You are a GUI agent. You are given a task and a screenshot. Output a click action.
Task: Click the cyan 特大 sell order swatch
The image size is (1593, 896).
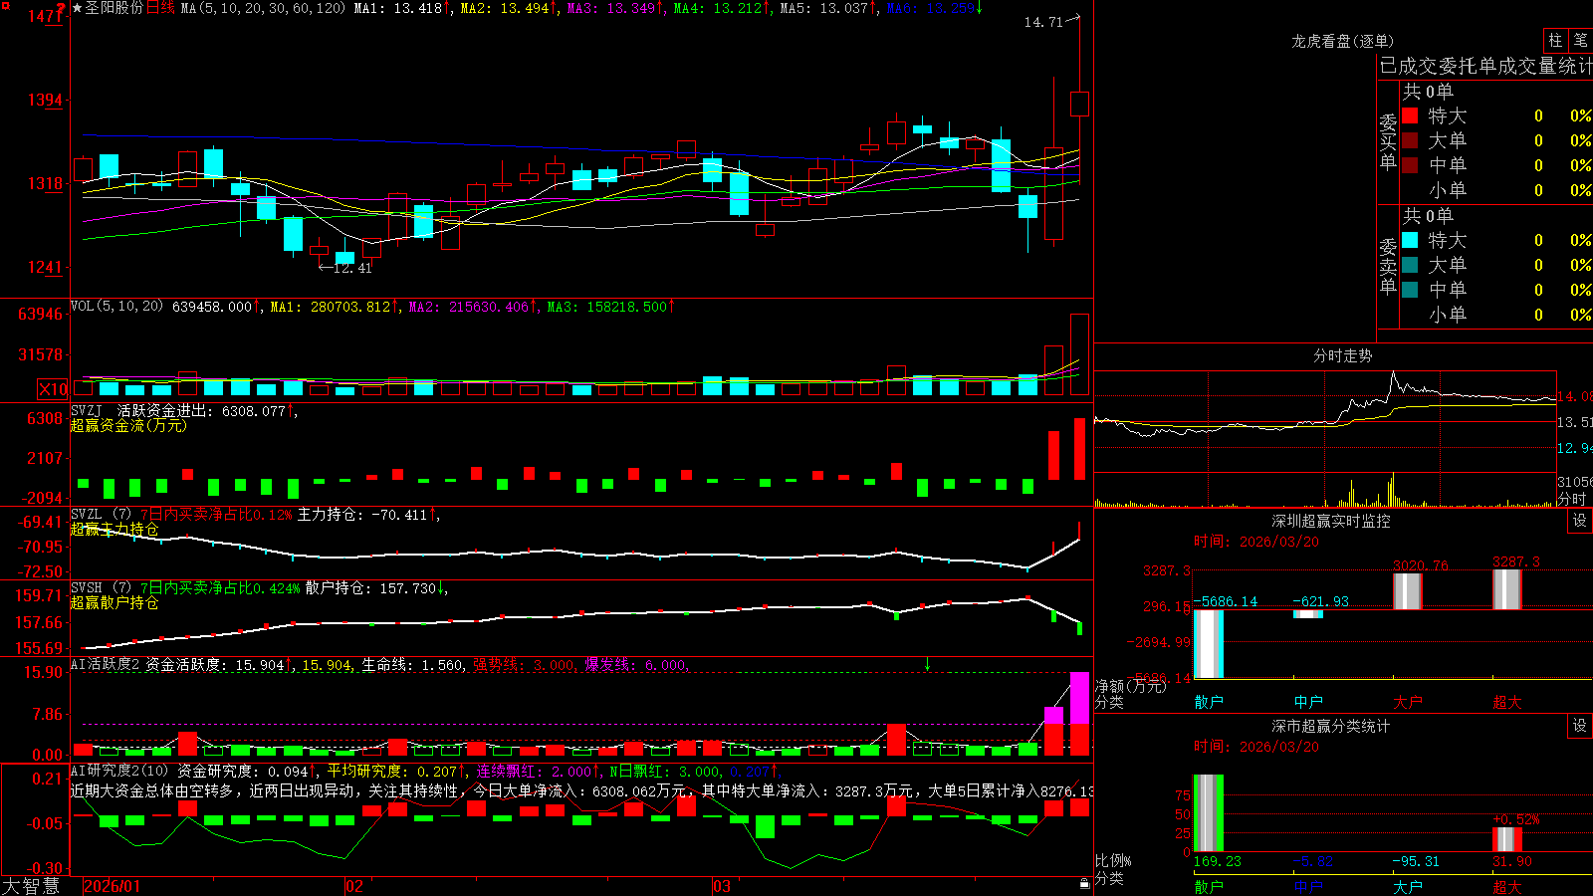coord(1410,240)
